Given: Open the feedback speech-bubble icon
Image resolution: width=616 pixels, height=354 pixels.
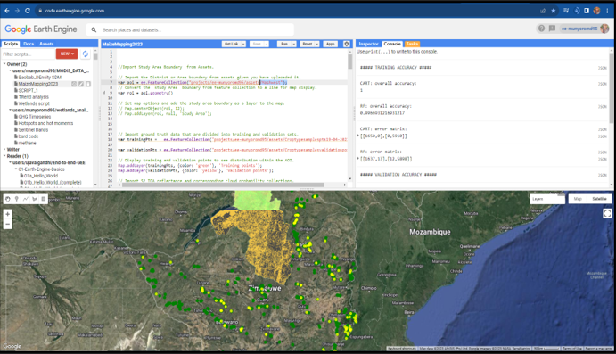Looking at the screenshot, I should tap(552, 29).
